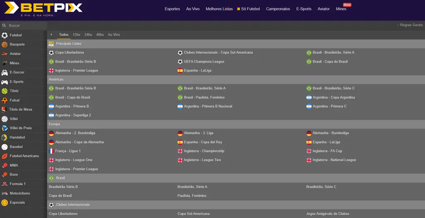Collapse the filter bar with left arrow
425x218 pixels.
[51, 35]
